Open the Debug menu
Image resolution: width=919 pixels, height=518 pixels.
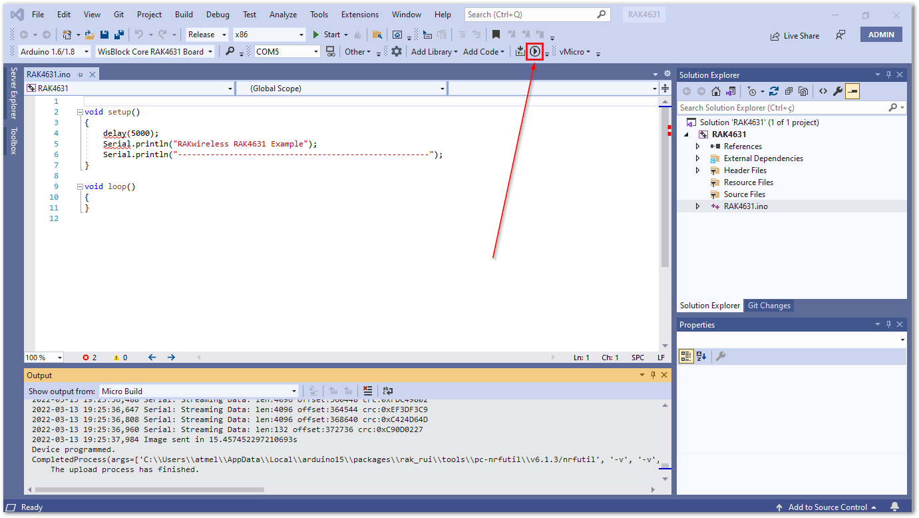(x=218, y=14)
